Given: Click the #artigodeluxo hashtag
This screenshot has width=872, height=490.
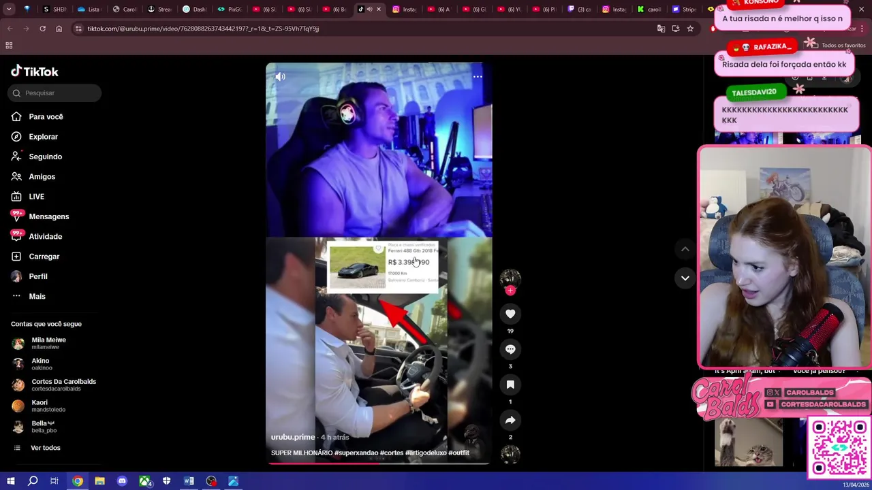Looking at the screenshot, I should (x=426, y=453).
